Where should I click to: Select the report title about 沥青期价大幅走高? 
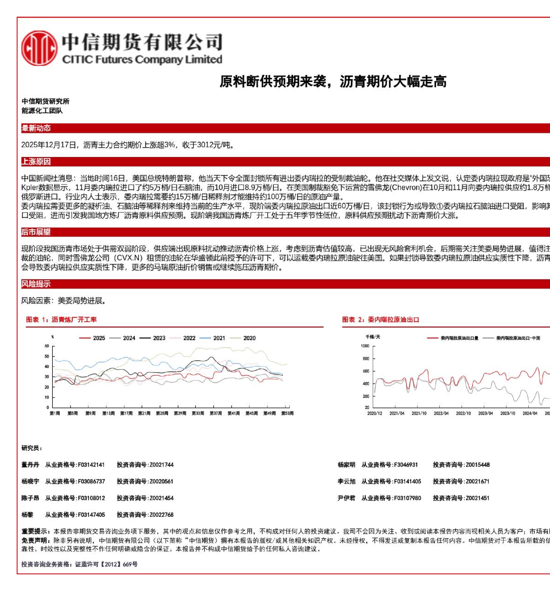pyautogui.click(x=332, y=82)
